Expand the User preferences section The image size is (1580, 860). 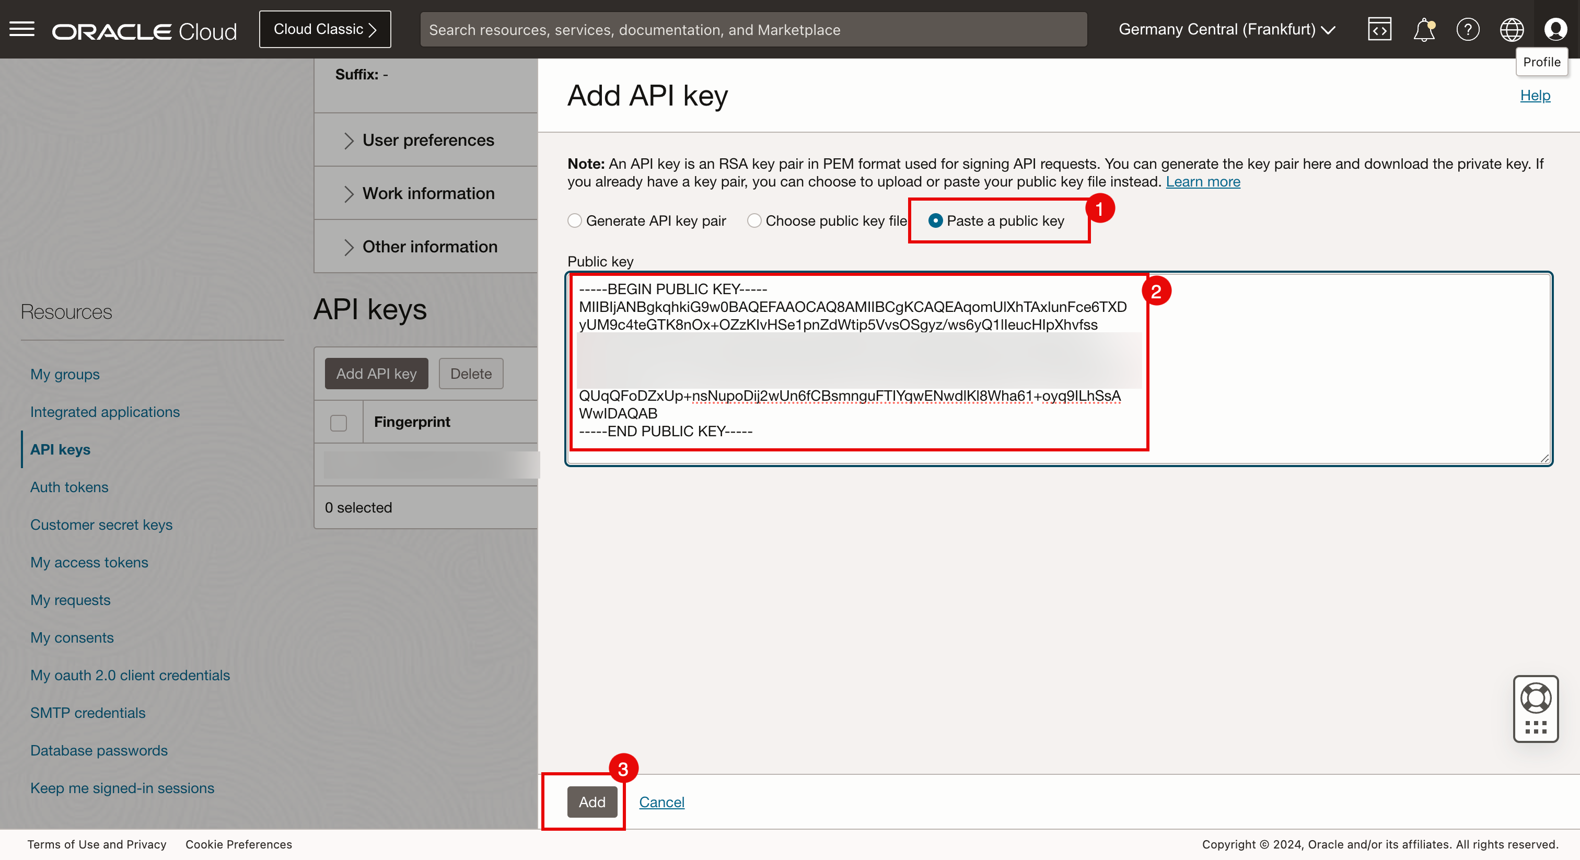pyautogui.click(x=427, y=141)
